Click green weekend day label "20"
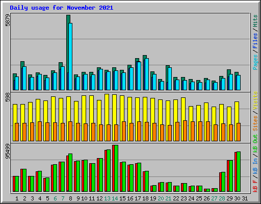The width and height of the screenshot is (261, 204). (x=161, y=198)
